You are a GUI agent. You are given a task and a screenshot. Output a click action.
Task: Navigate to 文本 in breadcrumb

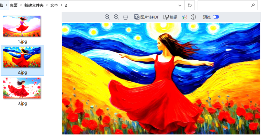tap(54, 5)
